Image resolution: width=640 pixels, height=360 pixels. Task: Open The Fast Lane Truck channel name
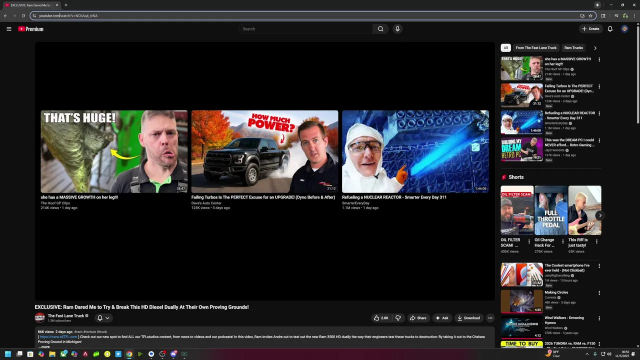(x=66, y=316)
